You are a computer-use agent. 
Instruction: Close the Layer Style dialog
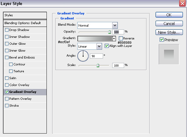(x=182, y=3)
